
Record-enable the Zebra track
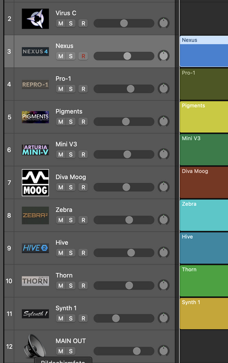pos(83,220)
